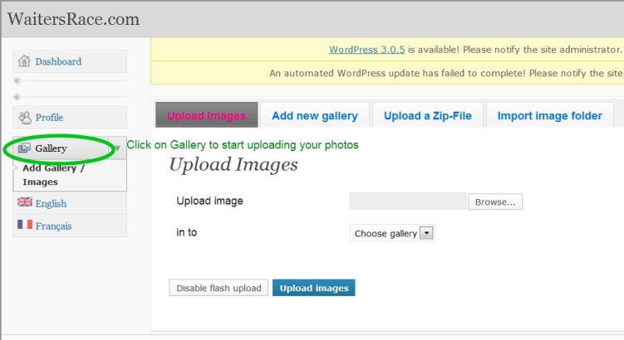Follow the WordPress 3.0.5 link
This screenshot has width=624, height=340.
coord(366,50)
